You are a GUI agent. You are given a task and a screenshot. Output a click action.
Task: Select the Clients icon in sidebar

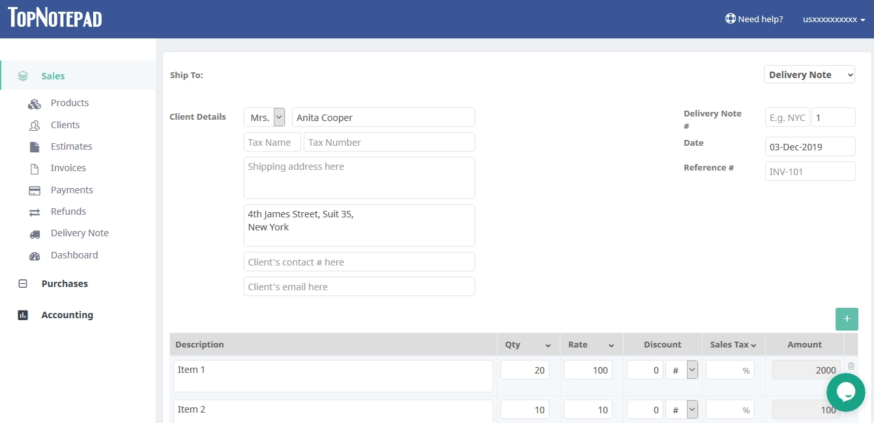[x=35, y=125]
